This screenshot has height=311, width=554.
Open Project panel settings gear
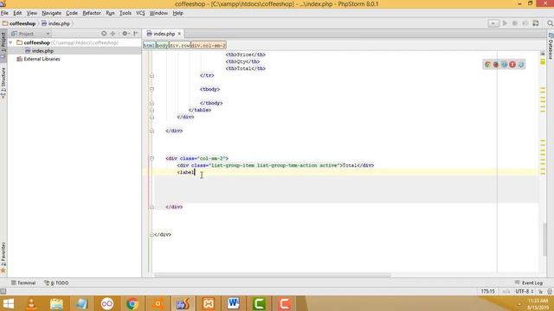coord(125,34)
